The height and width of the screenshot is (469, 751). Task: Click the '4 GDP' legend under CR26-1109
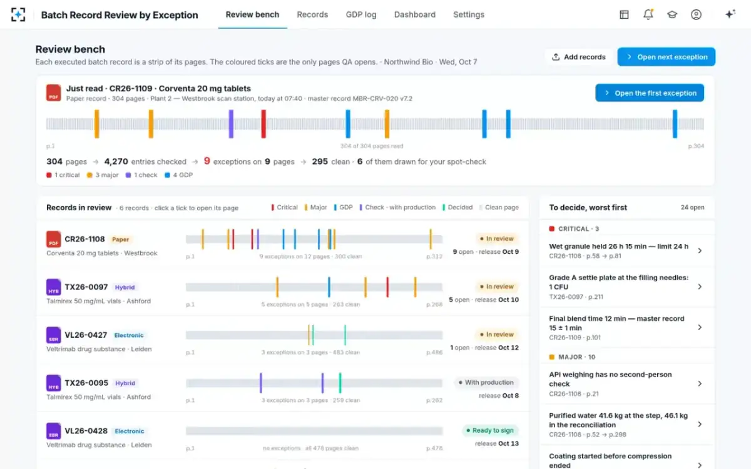pyautogui.click(x=178, y=175)
